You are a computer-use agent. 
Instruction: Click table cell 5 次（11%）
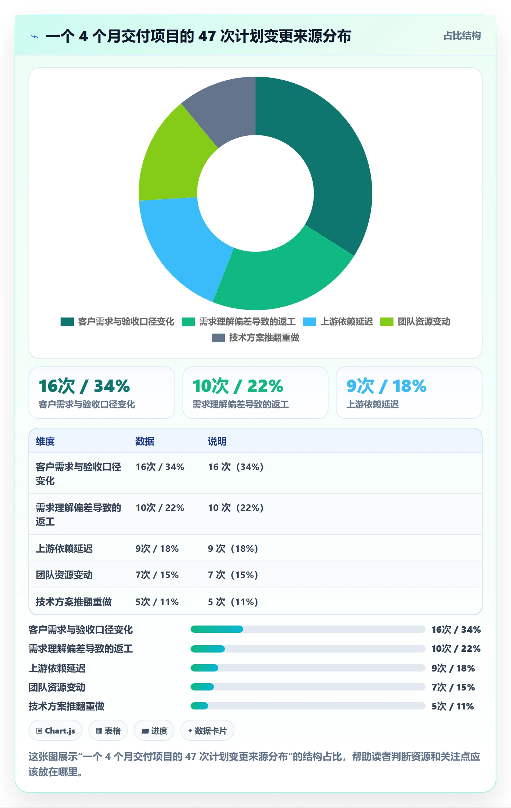[x=233, y=602]
